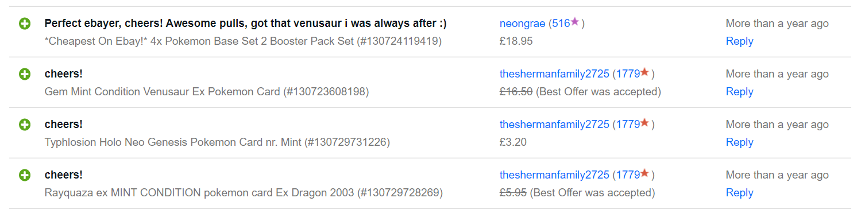Click the purple star next to neongrae's score
Image resolution: width=861 pixels, height=217 pixels.
click(x=575, y=22)
